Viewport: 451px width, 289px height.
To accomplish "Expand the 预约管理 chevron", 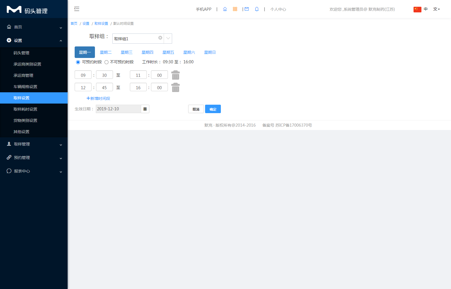I will (61, 158).
